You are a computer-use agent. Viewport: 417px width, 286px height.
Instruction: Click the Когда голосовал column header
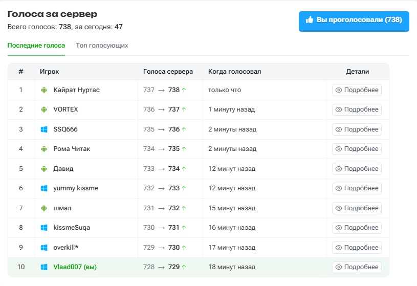click(234, 72)
